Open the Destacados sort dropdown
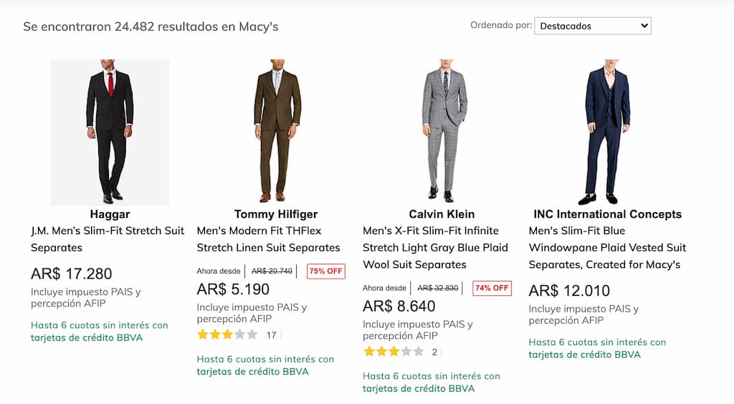This screenshot has height=404, width=734. point(592,26)
